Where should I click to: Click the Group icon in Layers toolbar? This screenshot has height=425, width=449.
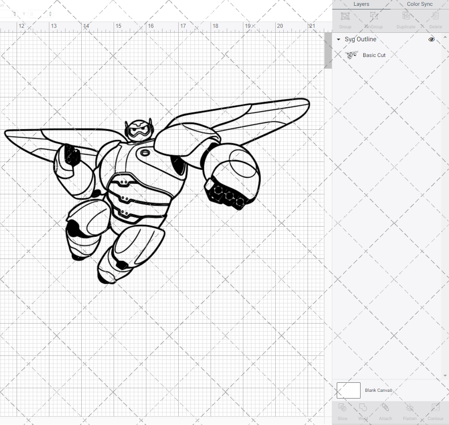[x=345, y=16]
